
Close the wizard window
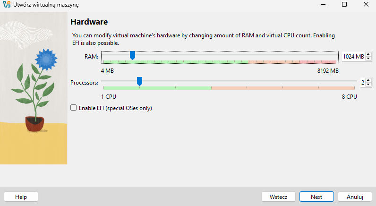pyautogui.click(x=365, y=5)
